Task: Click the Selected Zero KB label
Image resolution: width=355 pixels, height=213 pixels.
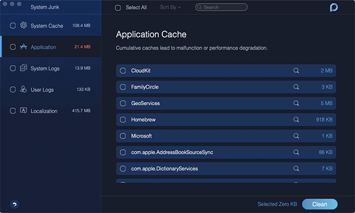Action: (277, 204)
